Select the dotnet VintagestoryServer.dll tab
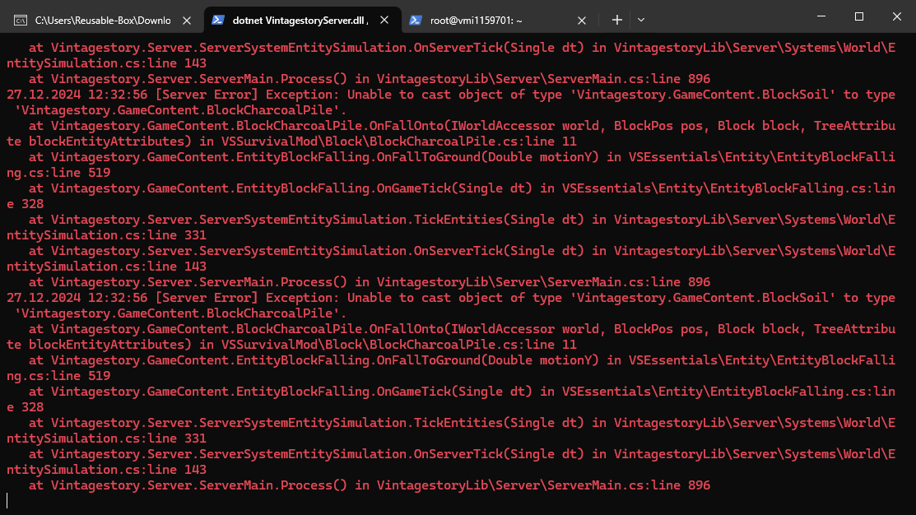This screenshot has height=515, width=916. coord(300,20)
